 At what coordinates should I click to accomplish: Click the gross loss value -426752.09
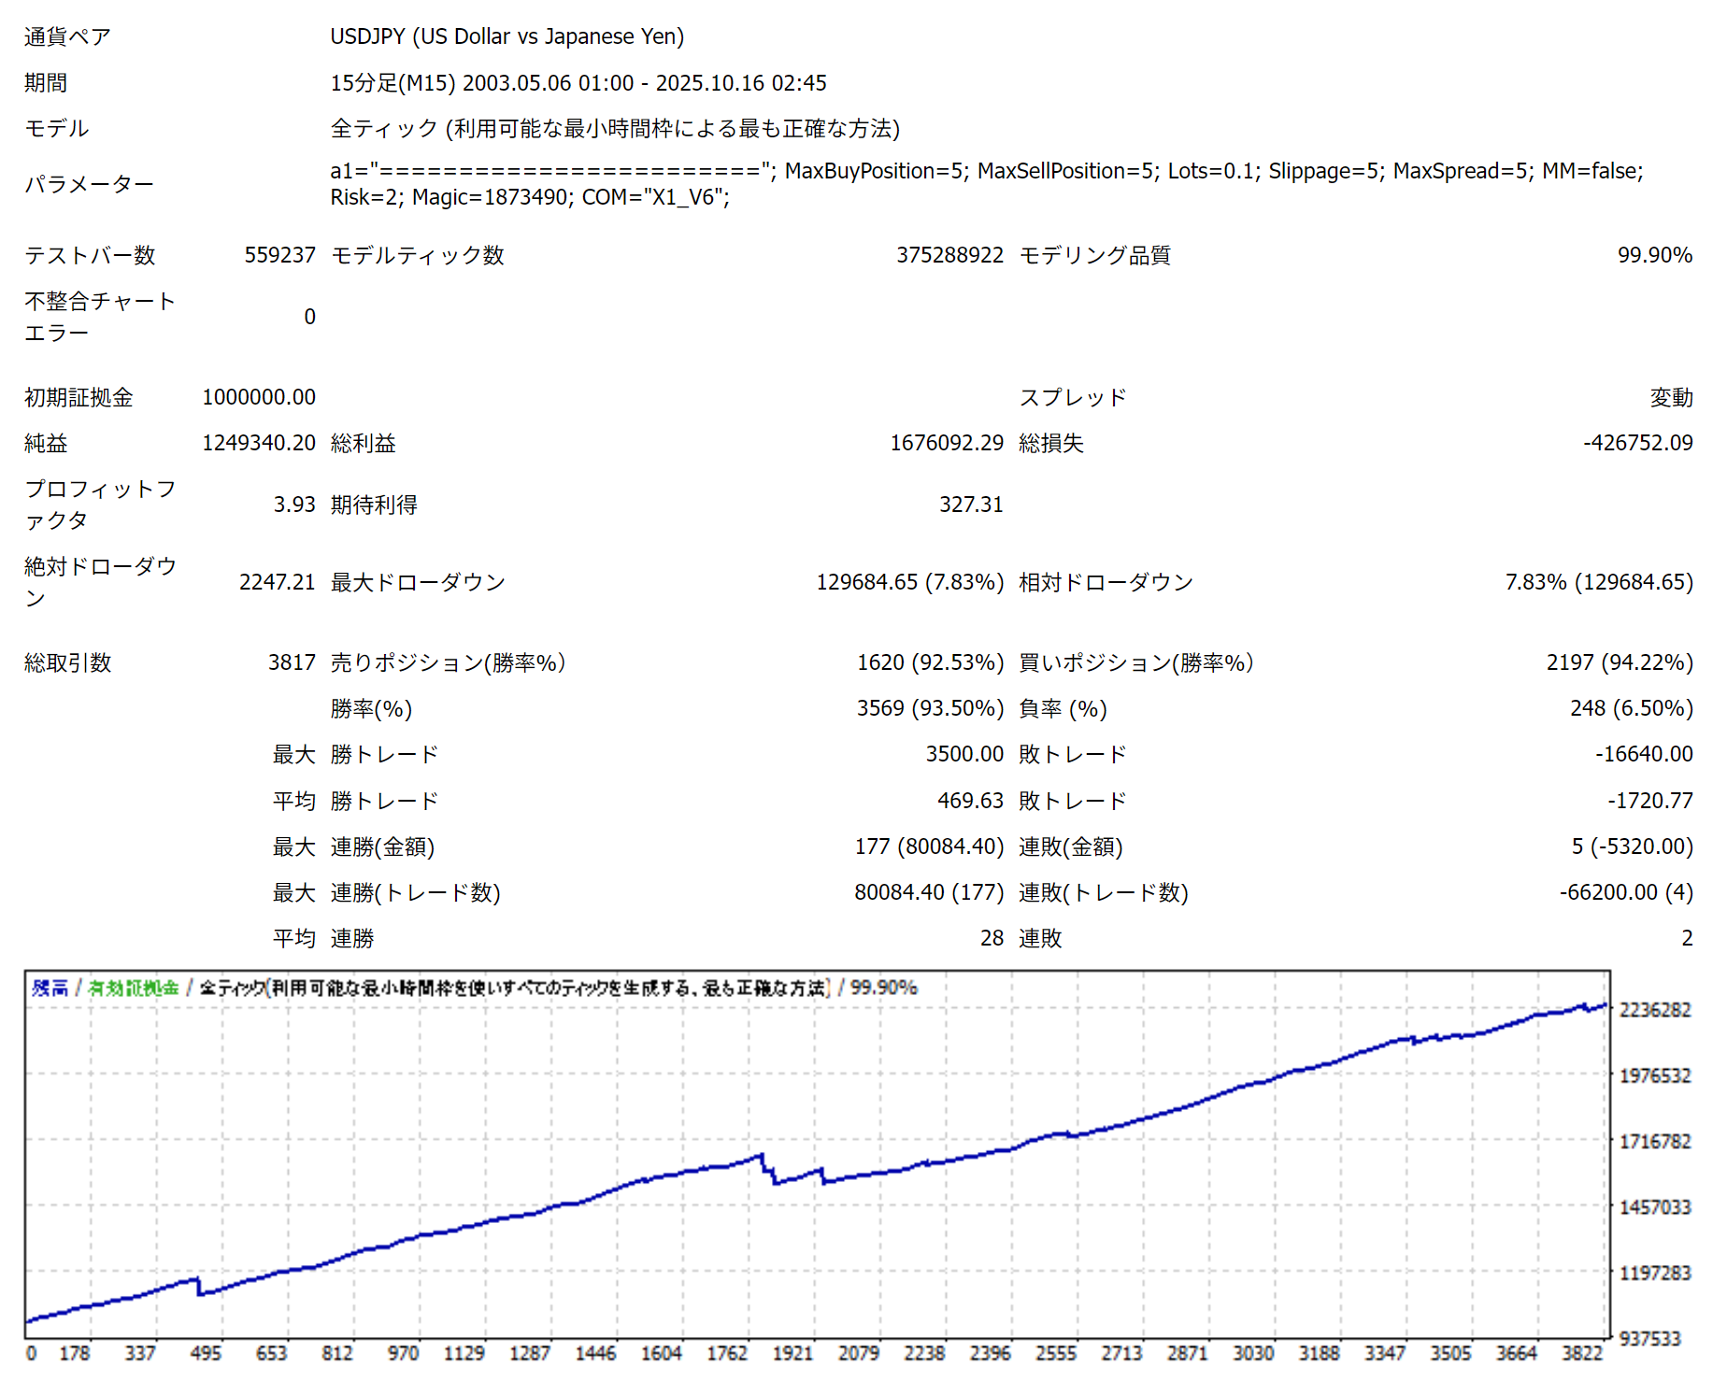[1637, 443]
